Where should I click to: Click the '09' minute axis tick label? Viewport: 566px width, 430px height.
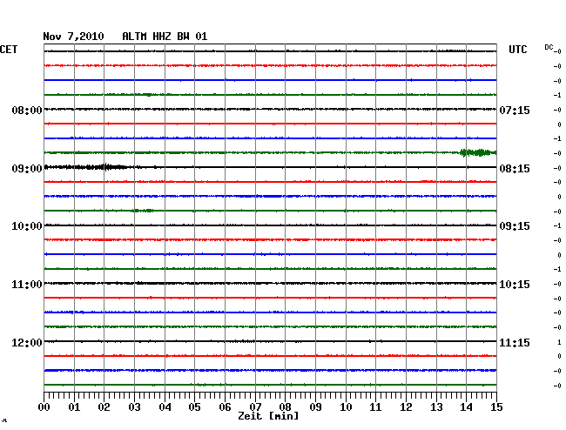click(315, 407)
